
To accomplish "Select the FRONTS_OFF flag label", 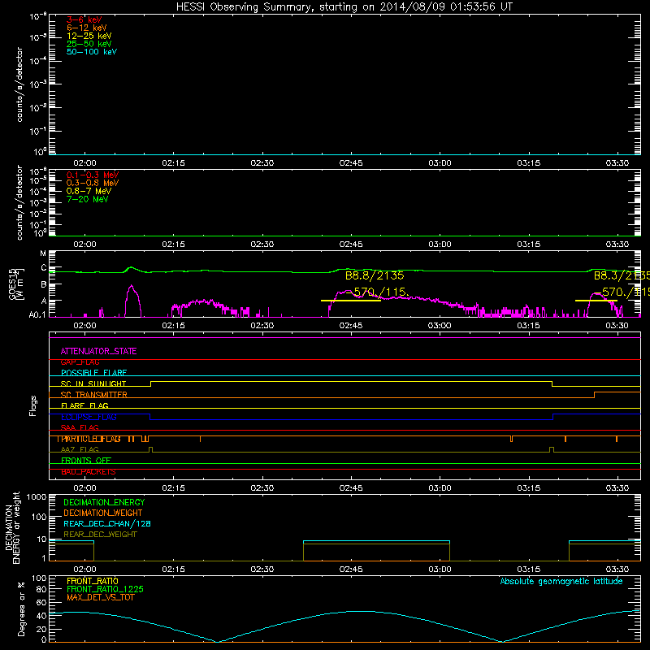I will point(86,461).
